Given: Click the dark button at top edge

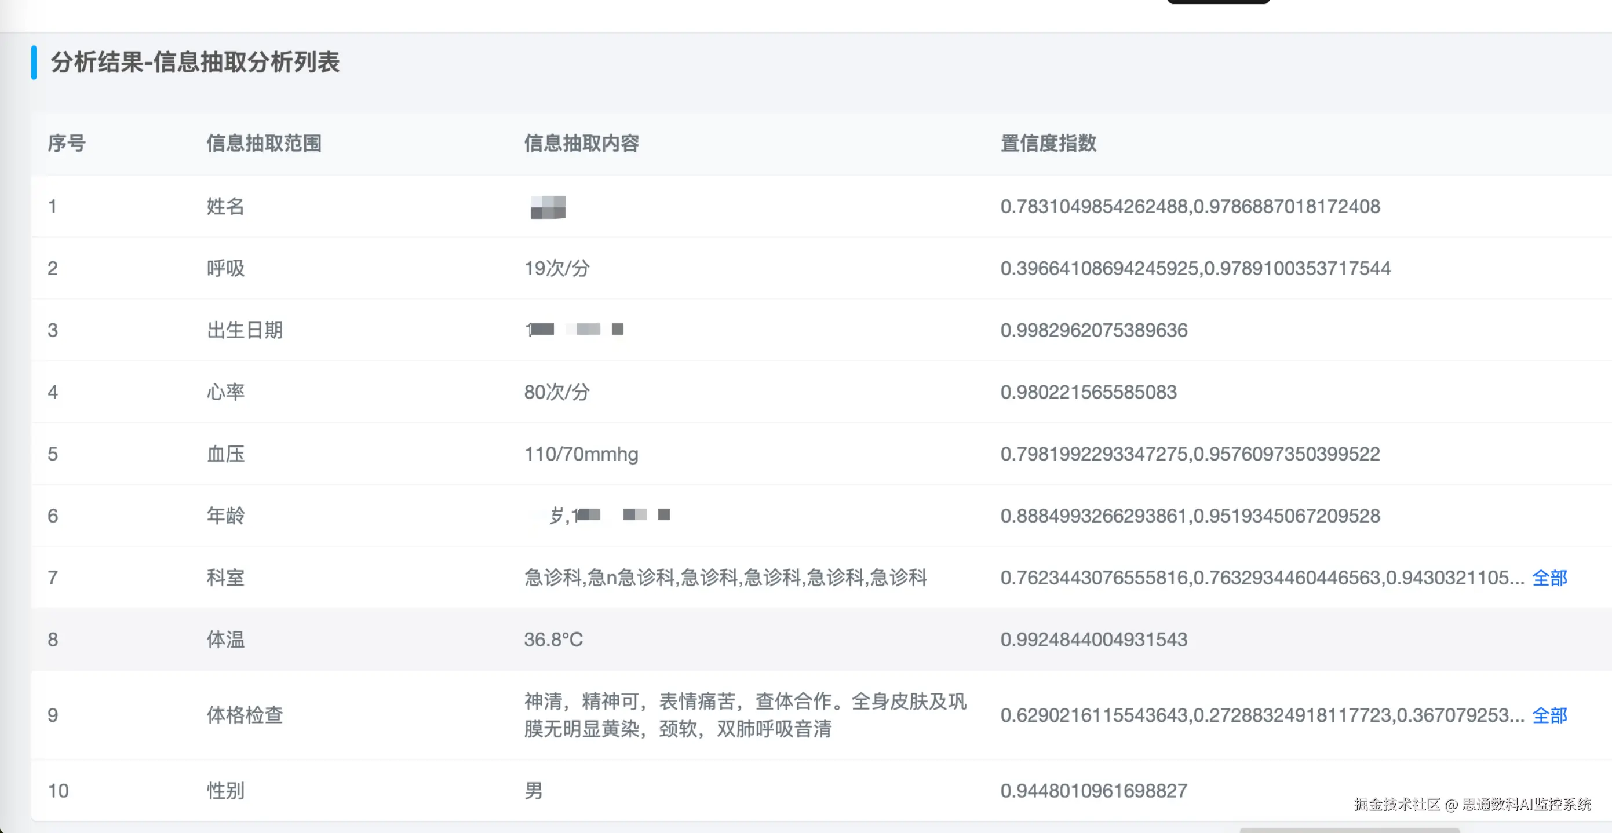Looking at the screenshot, I should pos(1218,2).
